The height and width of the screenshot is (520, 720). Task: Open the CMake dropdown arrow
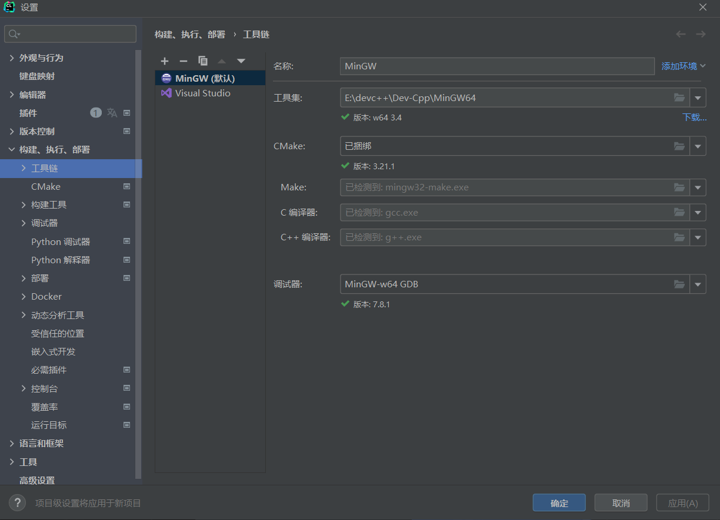tap(698, 146)
